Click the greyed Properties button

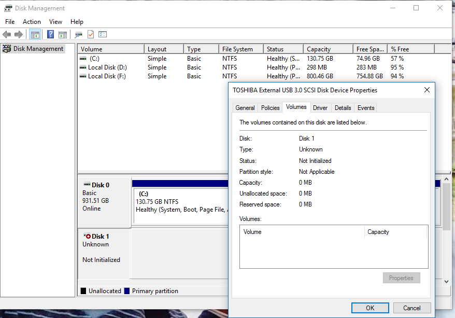401,278
